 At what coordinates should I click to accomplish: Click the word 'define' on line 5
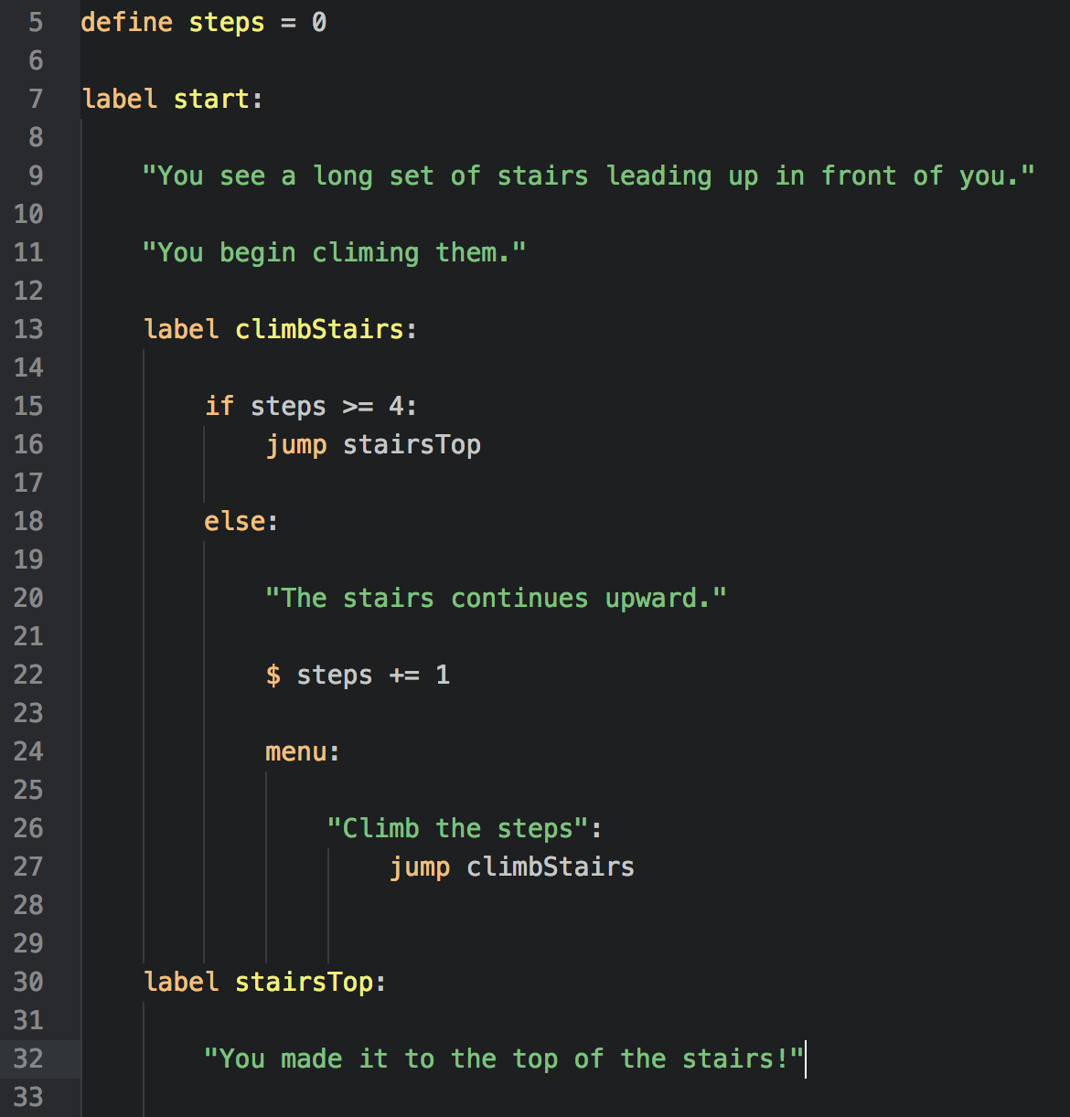(x=126, y=22)
